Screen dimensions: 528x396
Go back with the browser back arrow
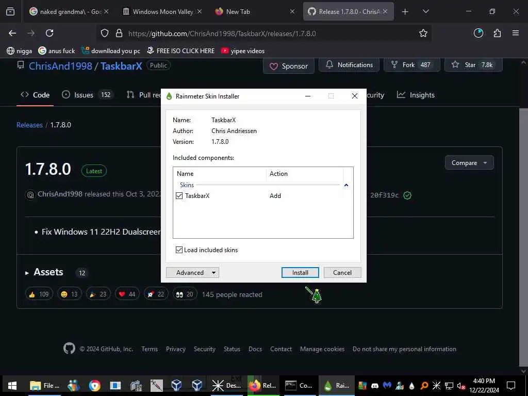click(12, 33)
